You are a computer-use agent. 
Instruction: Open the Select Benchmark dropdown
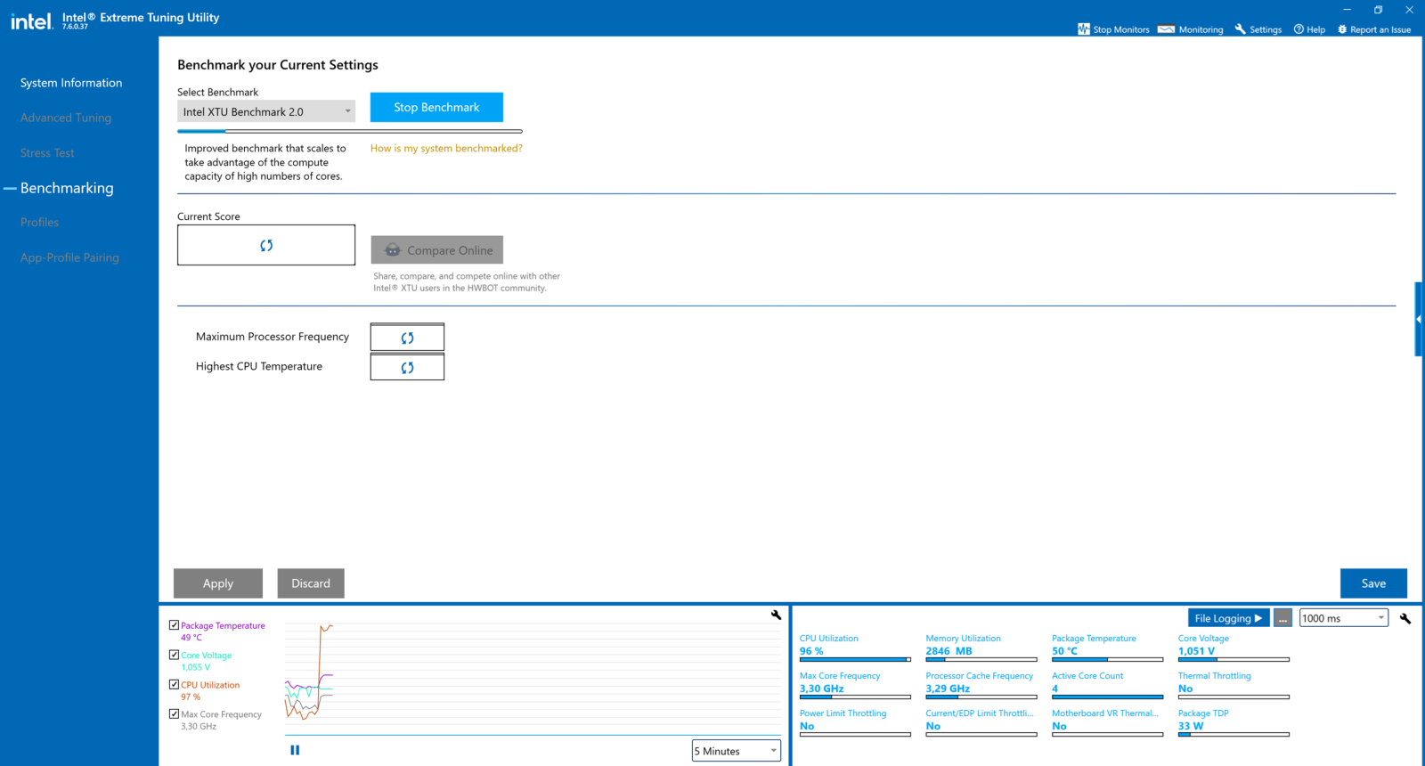pos(266,111)
